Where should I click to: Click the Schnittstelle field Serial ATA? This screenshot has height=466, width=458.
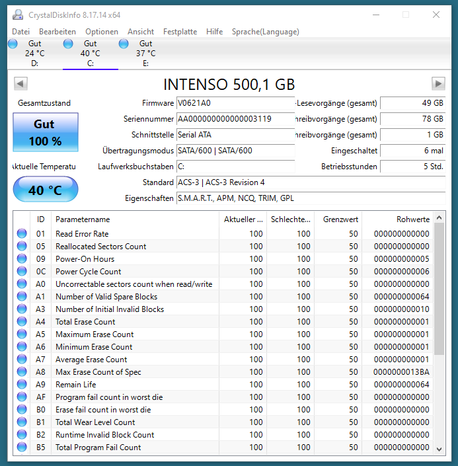pyautogui.click(x=235, y=135)
